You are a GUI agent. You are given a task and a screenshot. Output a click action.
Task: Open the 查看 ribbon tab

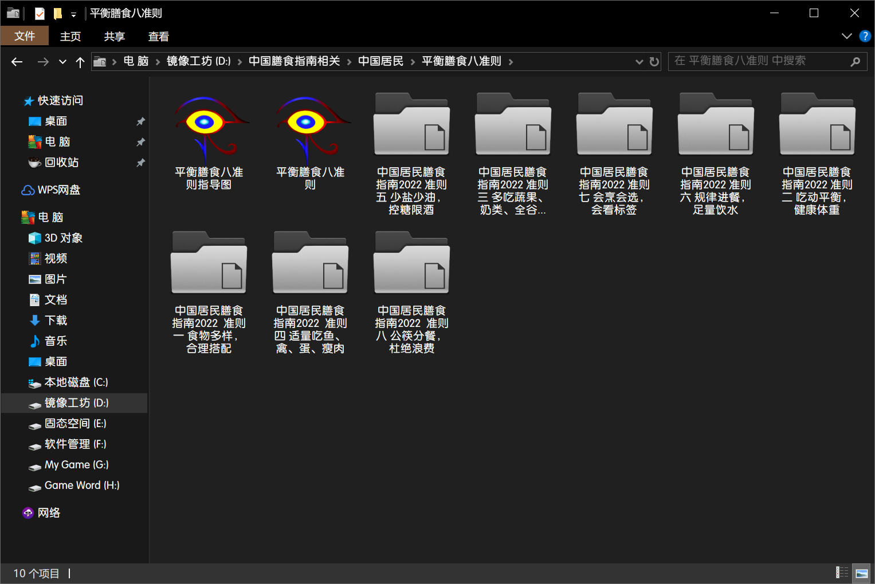coord(159,37)
